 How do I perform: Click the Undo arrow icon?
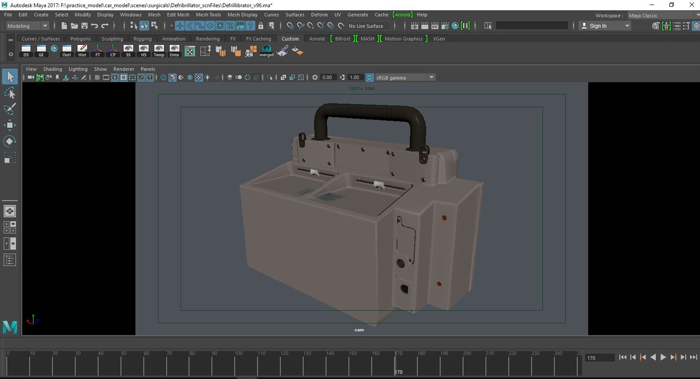point(94,26)
